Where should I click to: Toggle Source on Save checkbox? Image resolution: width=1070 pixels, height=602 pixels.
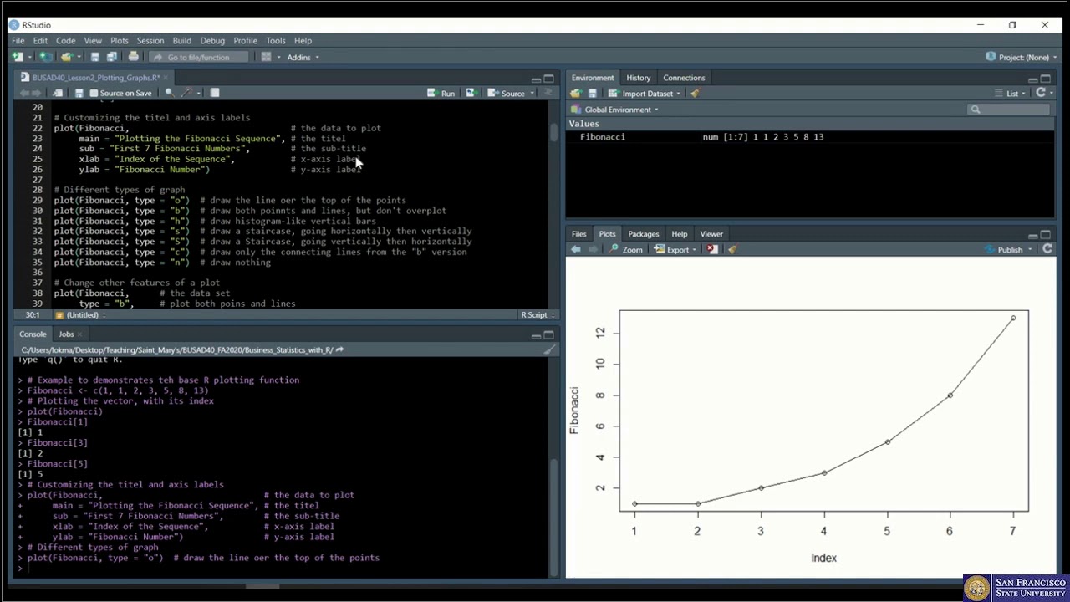click(x=94, y=93)
